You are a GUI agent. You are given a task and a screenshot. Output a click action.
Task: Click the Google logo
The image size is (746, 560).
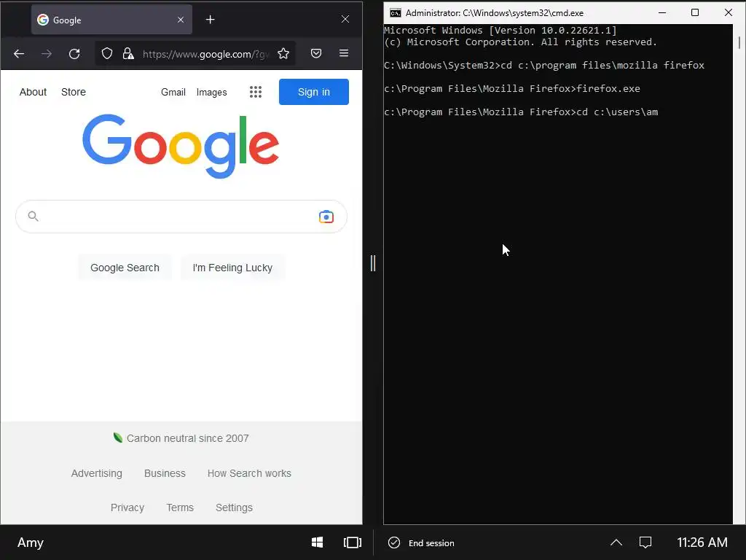click(x=181, y=146)
